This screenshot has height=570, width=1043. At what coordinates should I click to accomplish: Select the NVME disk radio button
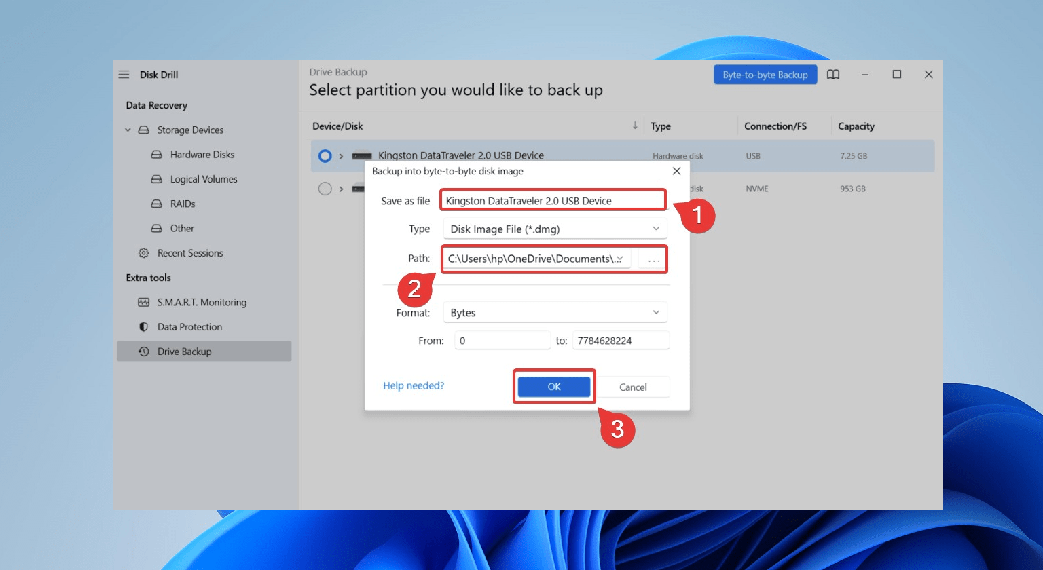[x=325, y=189]
